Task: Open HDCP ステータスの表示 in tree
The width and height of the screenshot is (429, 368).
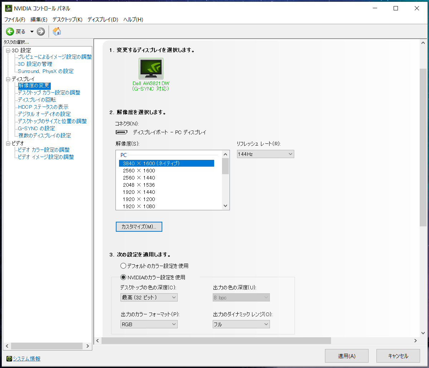Action: tap(43, 107)
